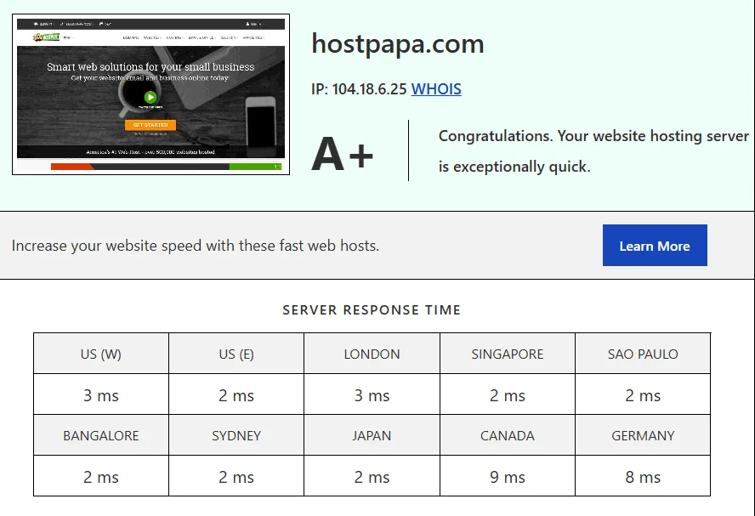
Task: Open the hostpapa.com website thumbnail
Action: click(150, 94)
